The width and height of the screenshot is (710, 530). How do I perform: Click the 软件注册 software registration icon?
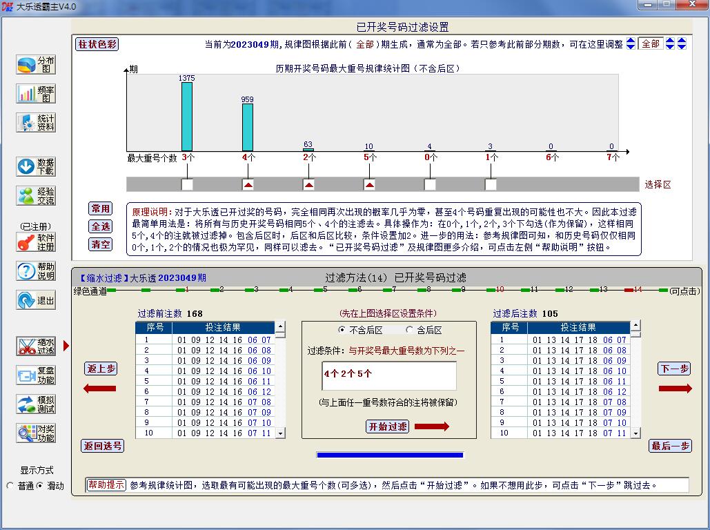pyautogui.click(x=36, y=242)
